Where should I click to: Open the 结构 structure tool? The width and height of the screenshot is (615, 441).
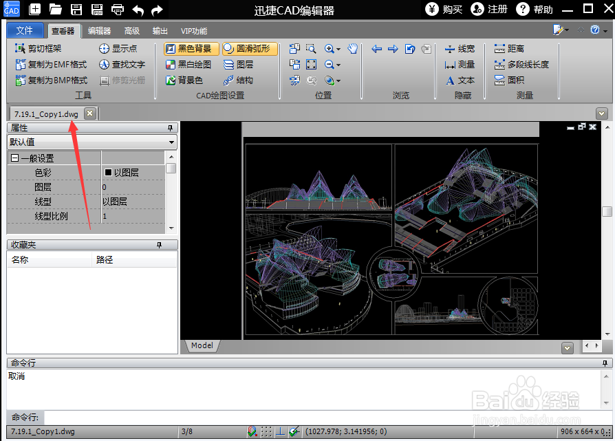pyautogui.click(x=239, y=80)
